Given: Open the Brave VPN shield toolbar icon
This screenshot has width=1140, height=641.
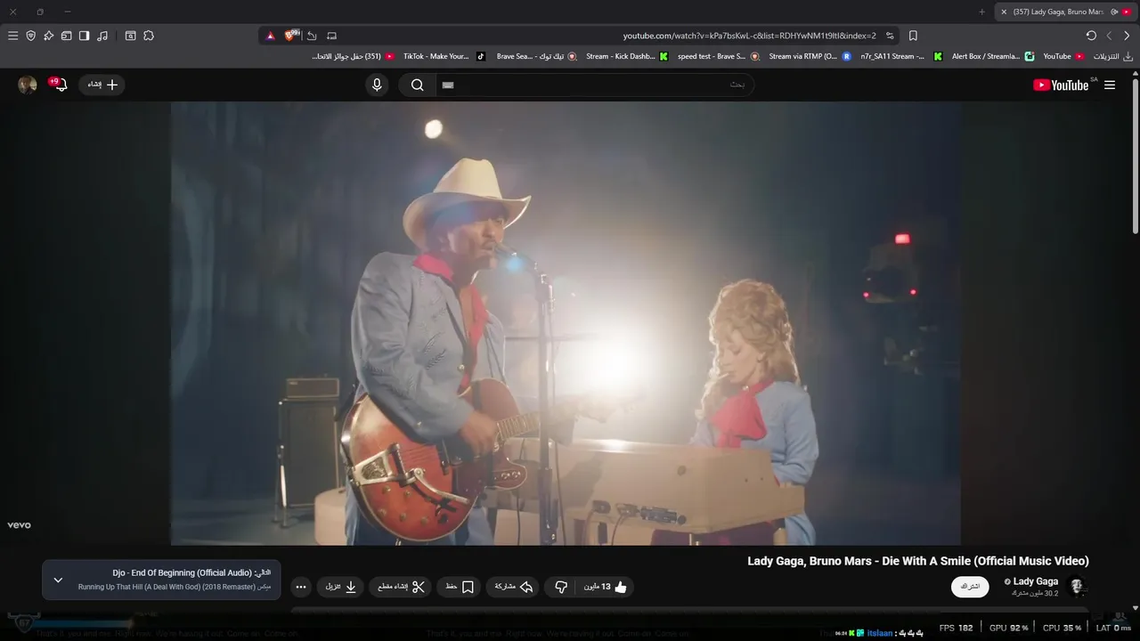Looking at the screenshot, I should [x=30, y=36].
